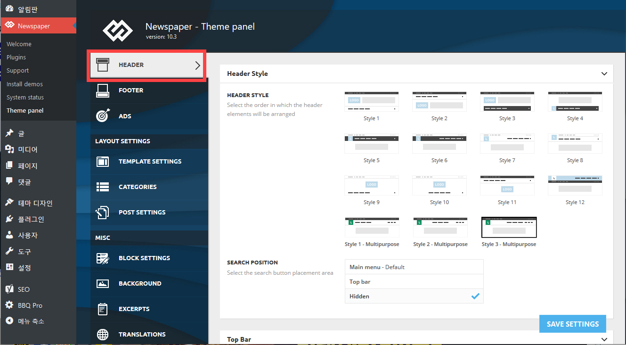
Task: Choose Style 2 - Multipurpose header
Action: click(x=440, y=228)
